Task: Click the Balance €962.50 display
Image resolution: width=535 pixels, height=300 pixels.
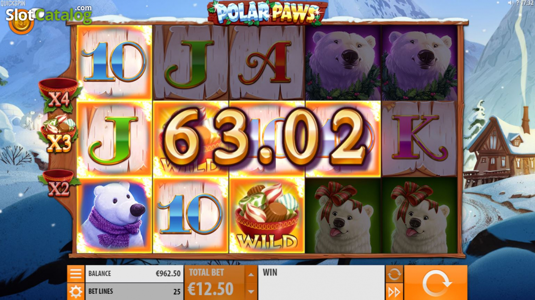Action: click(134, 274)
